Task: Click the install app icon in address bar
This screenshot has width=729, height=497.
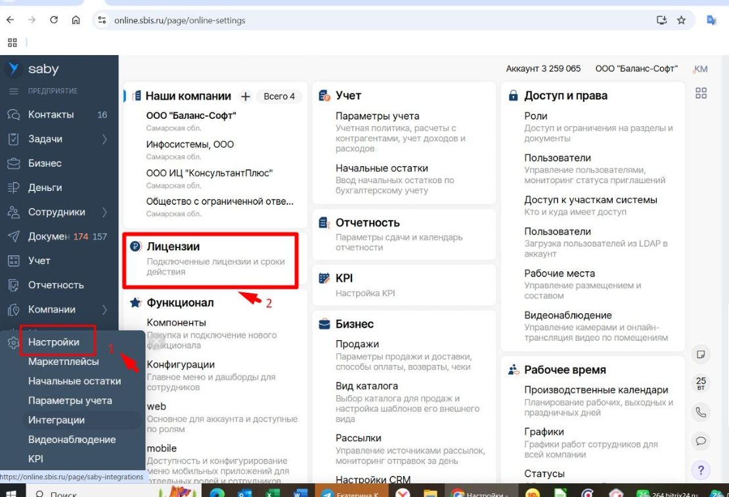Action: coord(661,20)
